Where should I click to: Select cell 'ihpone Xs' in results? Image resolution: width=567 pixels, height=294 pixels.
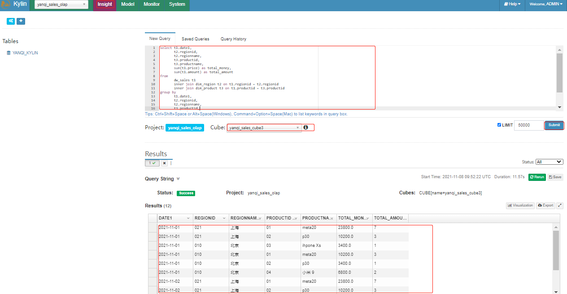(x=318, y=246)
